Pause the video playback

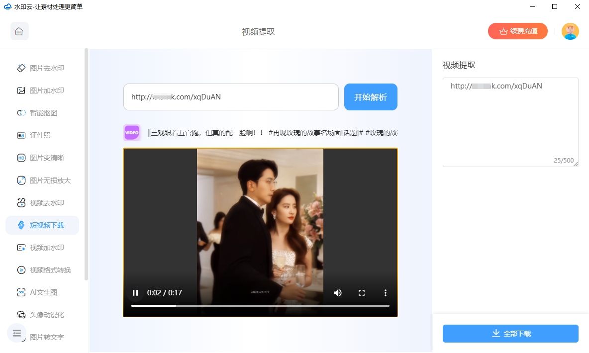coord(135,293)
